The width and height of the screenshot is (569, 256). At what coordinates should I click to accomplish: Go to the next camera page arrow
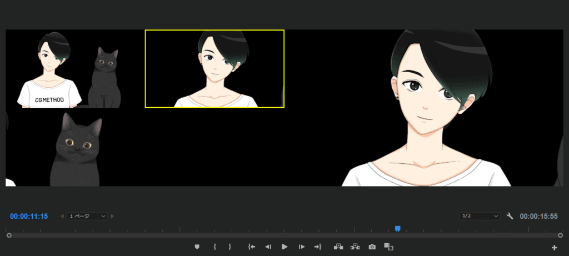coord(113,216)
